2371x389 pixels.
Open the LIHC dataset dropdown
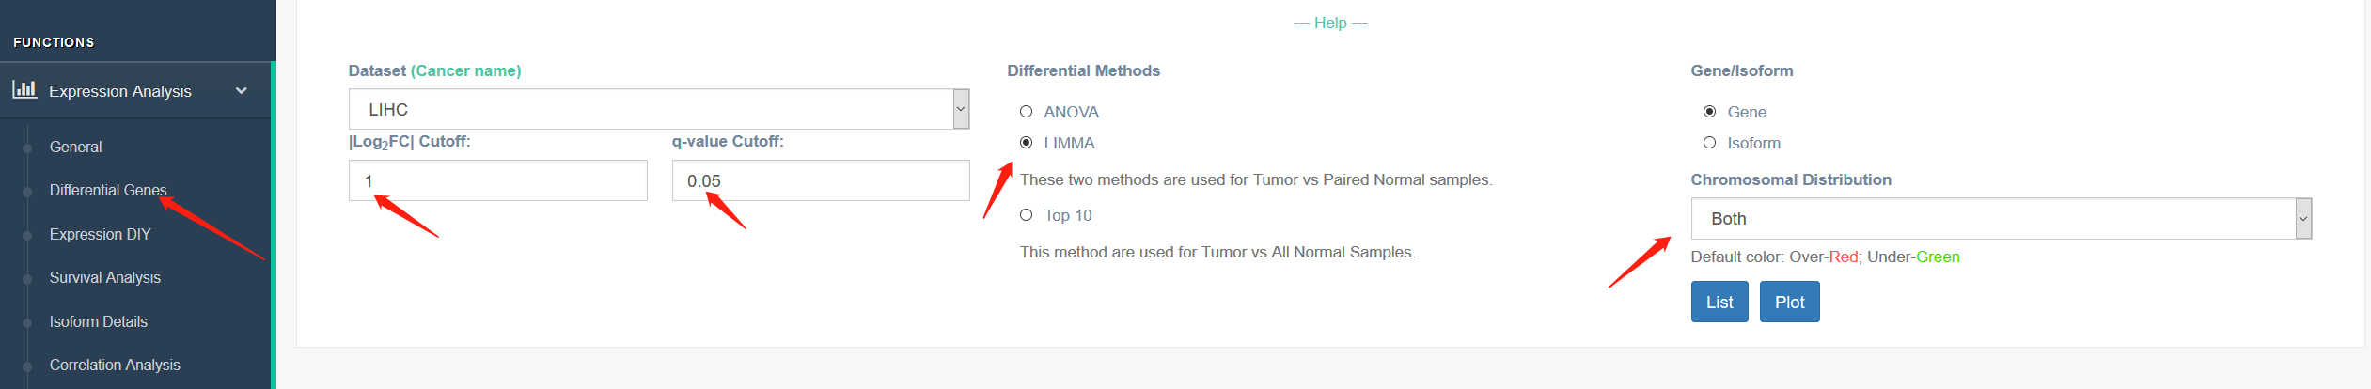[658, 110]
